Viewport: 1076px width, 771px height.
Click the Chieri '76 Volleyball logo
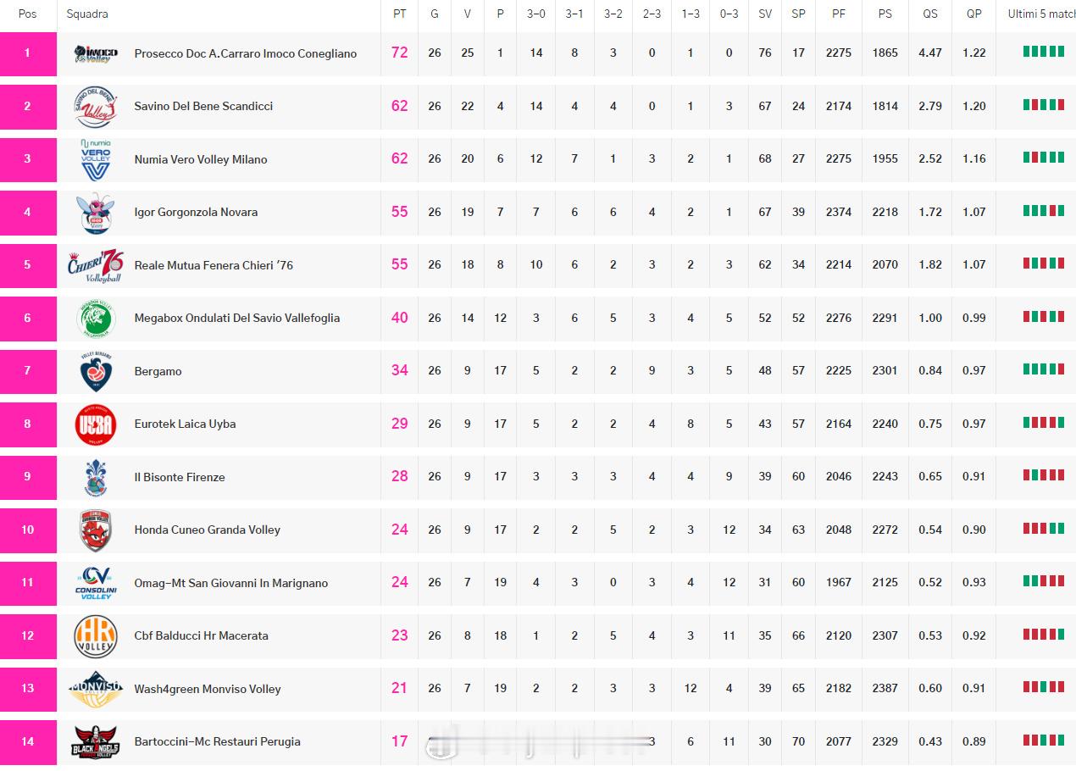pos(96,265)
